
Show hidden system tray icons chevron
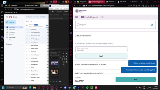[137, 87]
